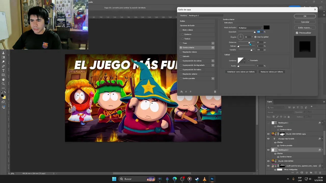The height and width of the screenshot is (183, 326).
Task: Click the Nombre field Rectángulo 2
Action: click(206, 16)
